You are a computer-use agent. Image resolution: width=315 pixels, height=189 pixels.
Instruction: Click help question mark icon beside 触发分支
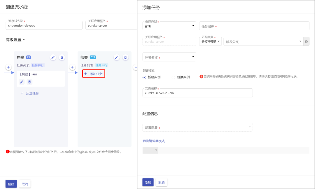[x=306, y=41]
